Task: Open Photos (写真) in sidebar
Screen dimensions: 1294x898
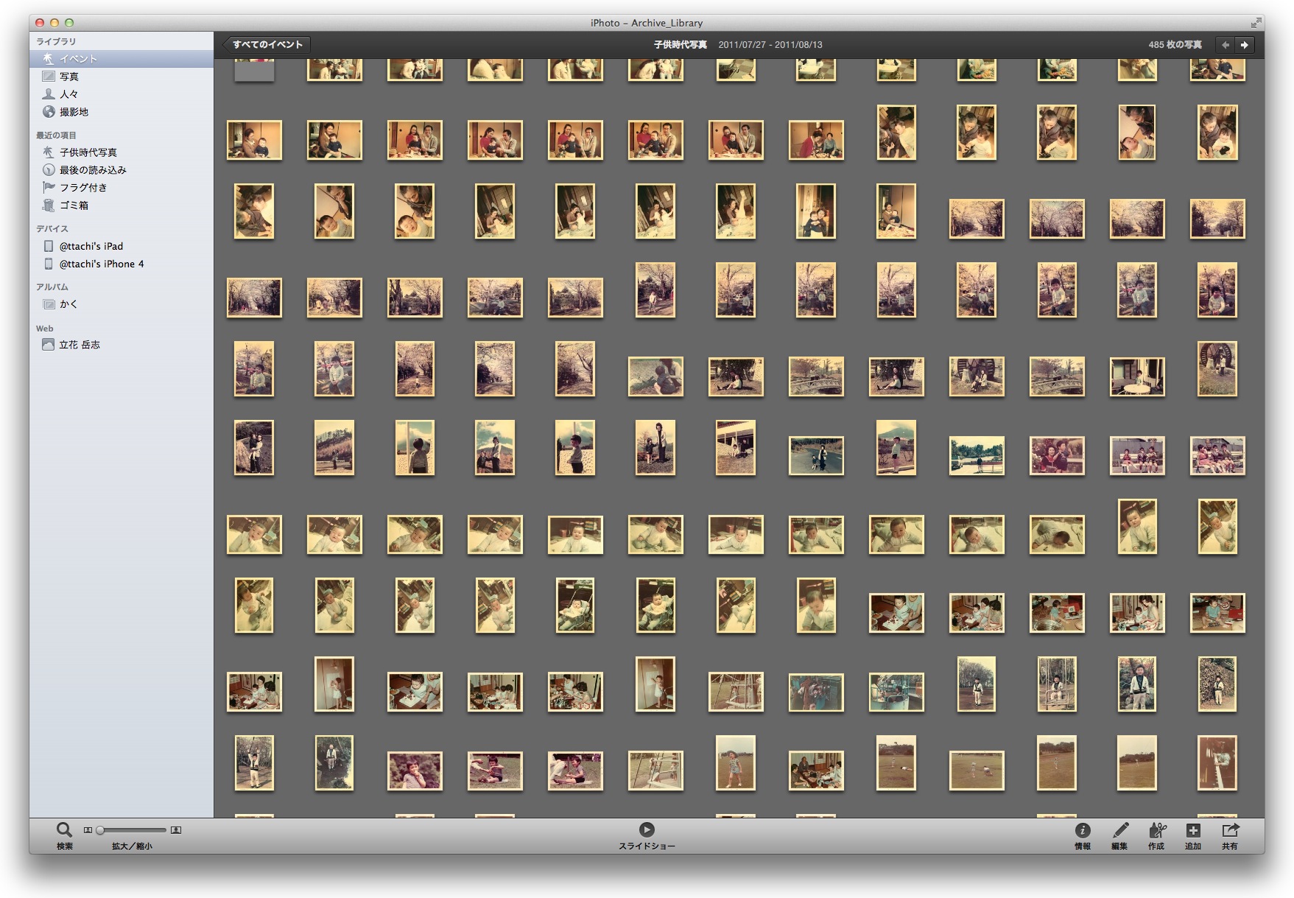Action: [68, 77]
